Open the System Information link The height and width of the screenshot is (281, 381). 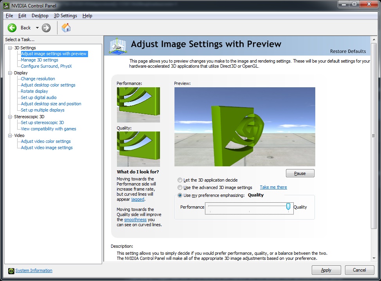(x=34, y=270)
